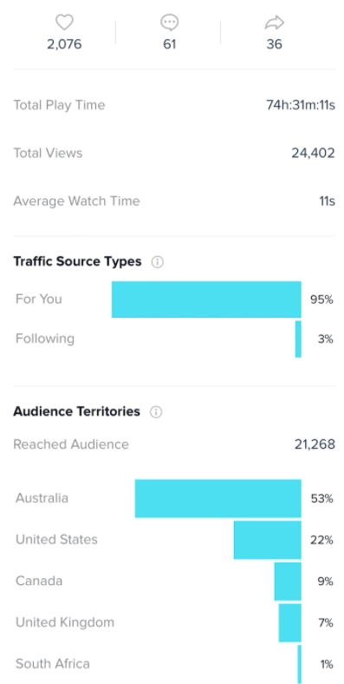Select the 36 shares count
The height and width of the screenshot is (684, 344).
(275, 44)
